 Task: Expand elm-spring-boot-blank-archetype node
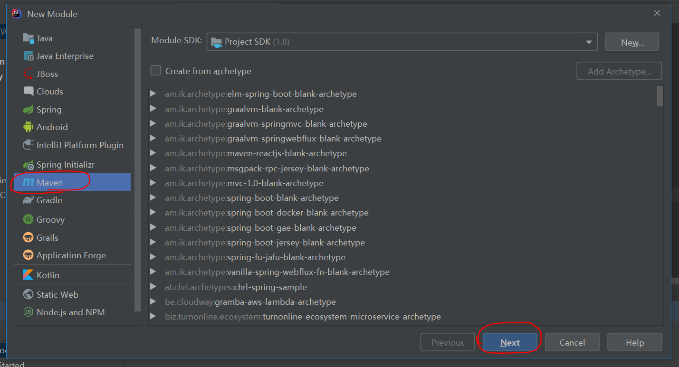[x=153, y=94]
